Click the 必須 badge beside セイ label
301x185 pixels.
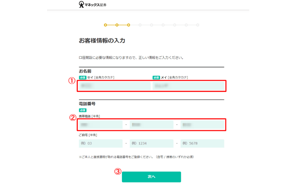(x=83, y=78)
